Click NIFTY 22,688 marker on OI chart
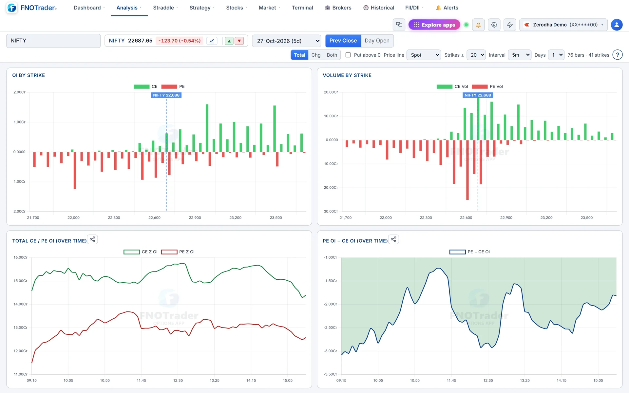The height and width of the screenshot is (393, 629). 166,95
